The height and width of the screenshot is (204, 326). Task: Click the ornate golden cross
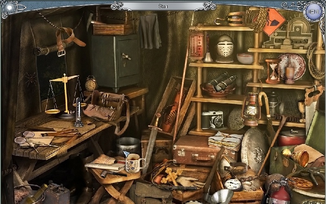[172, 176]
